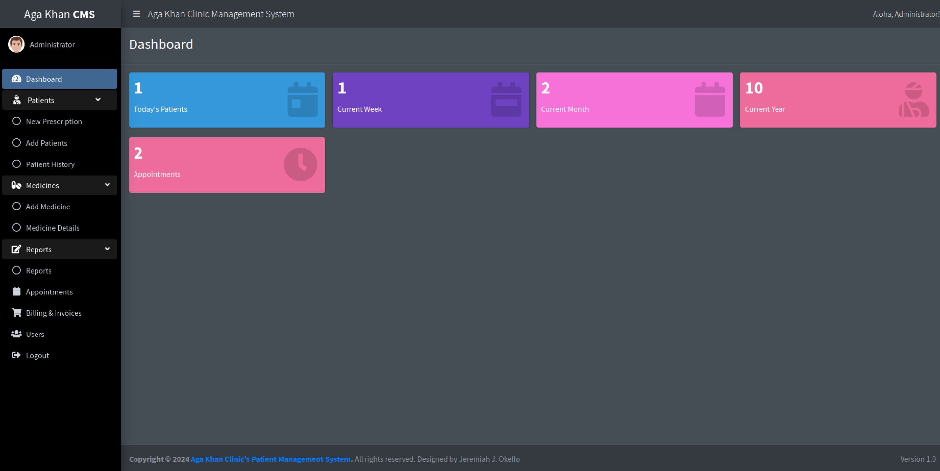
Task: Click calendar-week icon on Current Week card
Action: (x=506, y=100)
